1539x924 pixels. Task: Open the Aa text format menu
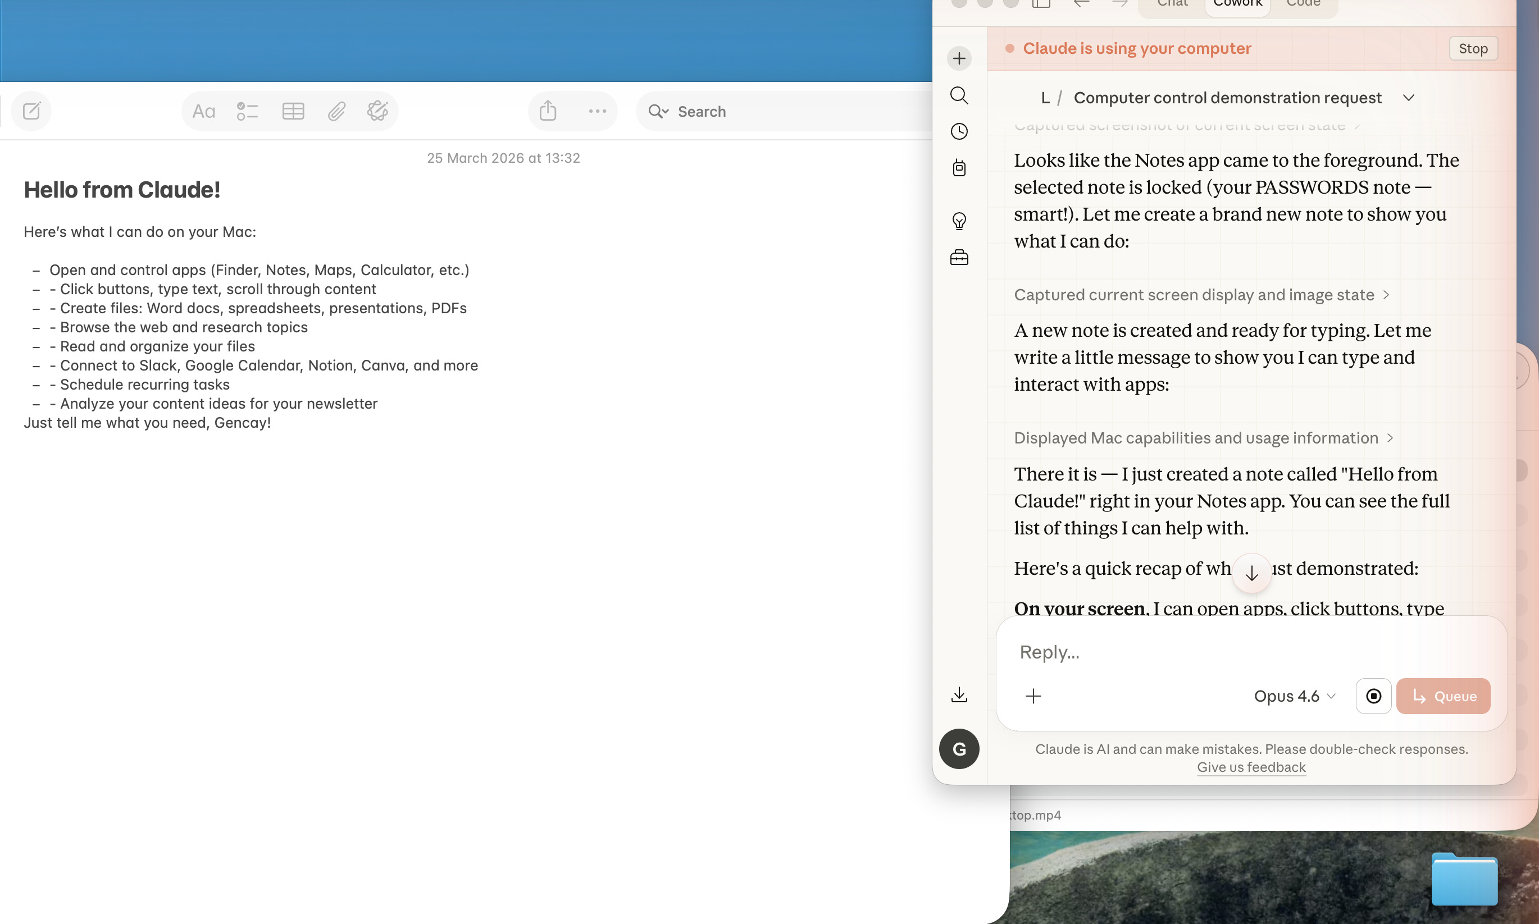[x=204, y=112]
